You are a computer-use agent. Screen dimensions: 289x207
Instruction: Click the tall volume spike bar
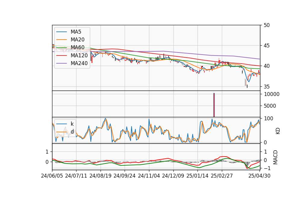pos(214,105)
